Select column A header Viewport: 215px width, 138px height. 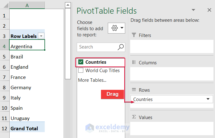(27, 6)
